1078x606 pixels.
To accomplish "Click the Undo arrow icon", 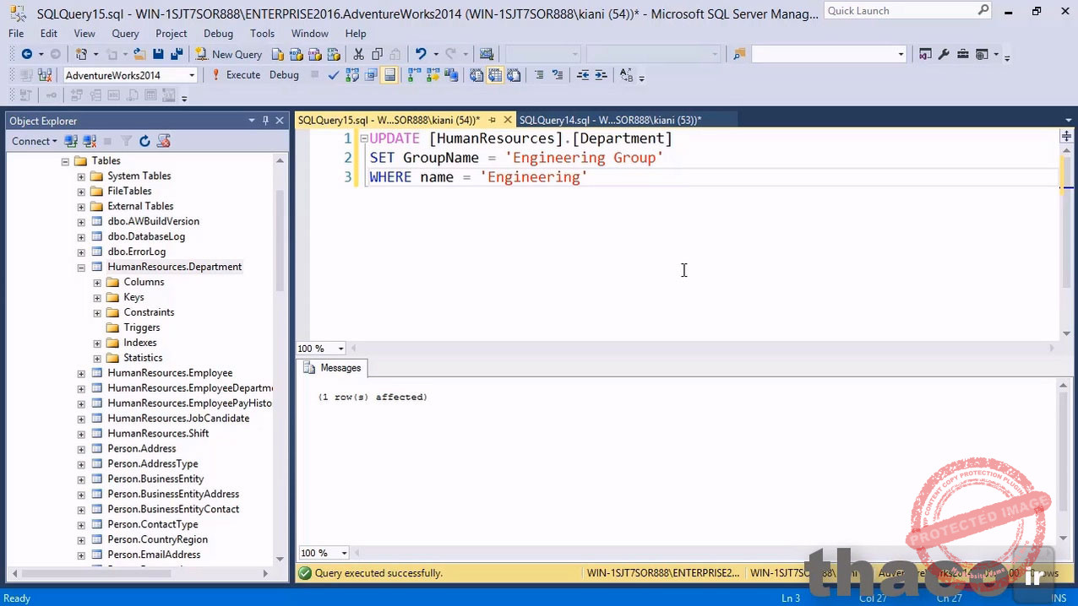I will (421, 54).
